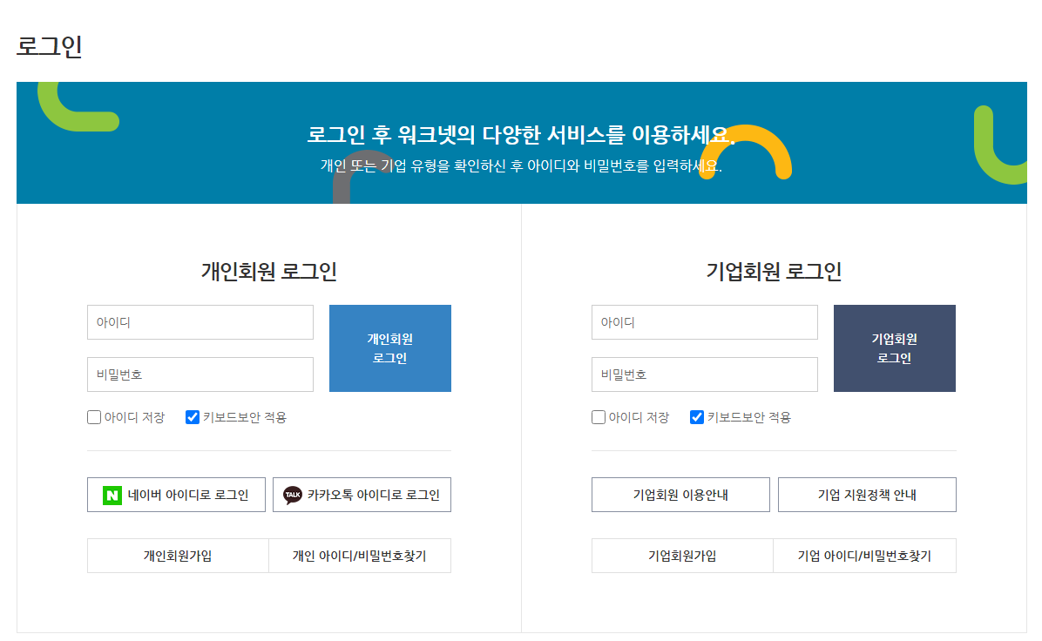This screenshot has width=1042, height=641.
Task: Open 기업회원가입 sign-up link
Action: pyautogui.click(x=682, y=556)
